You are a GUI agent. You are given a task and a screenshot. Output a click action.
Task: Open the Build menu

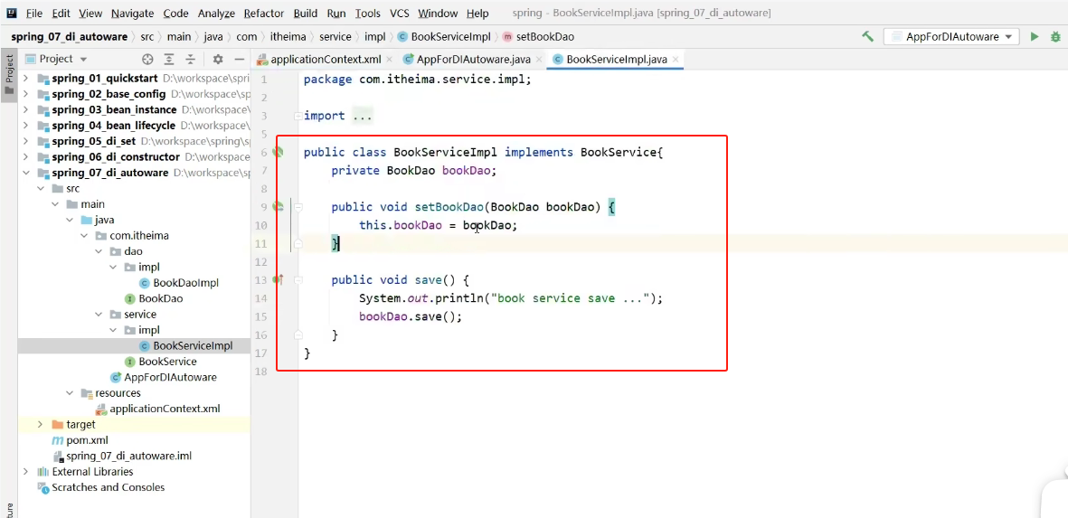[x=306, y=13]
